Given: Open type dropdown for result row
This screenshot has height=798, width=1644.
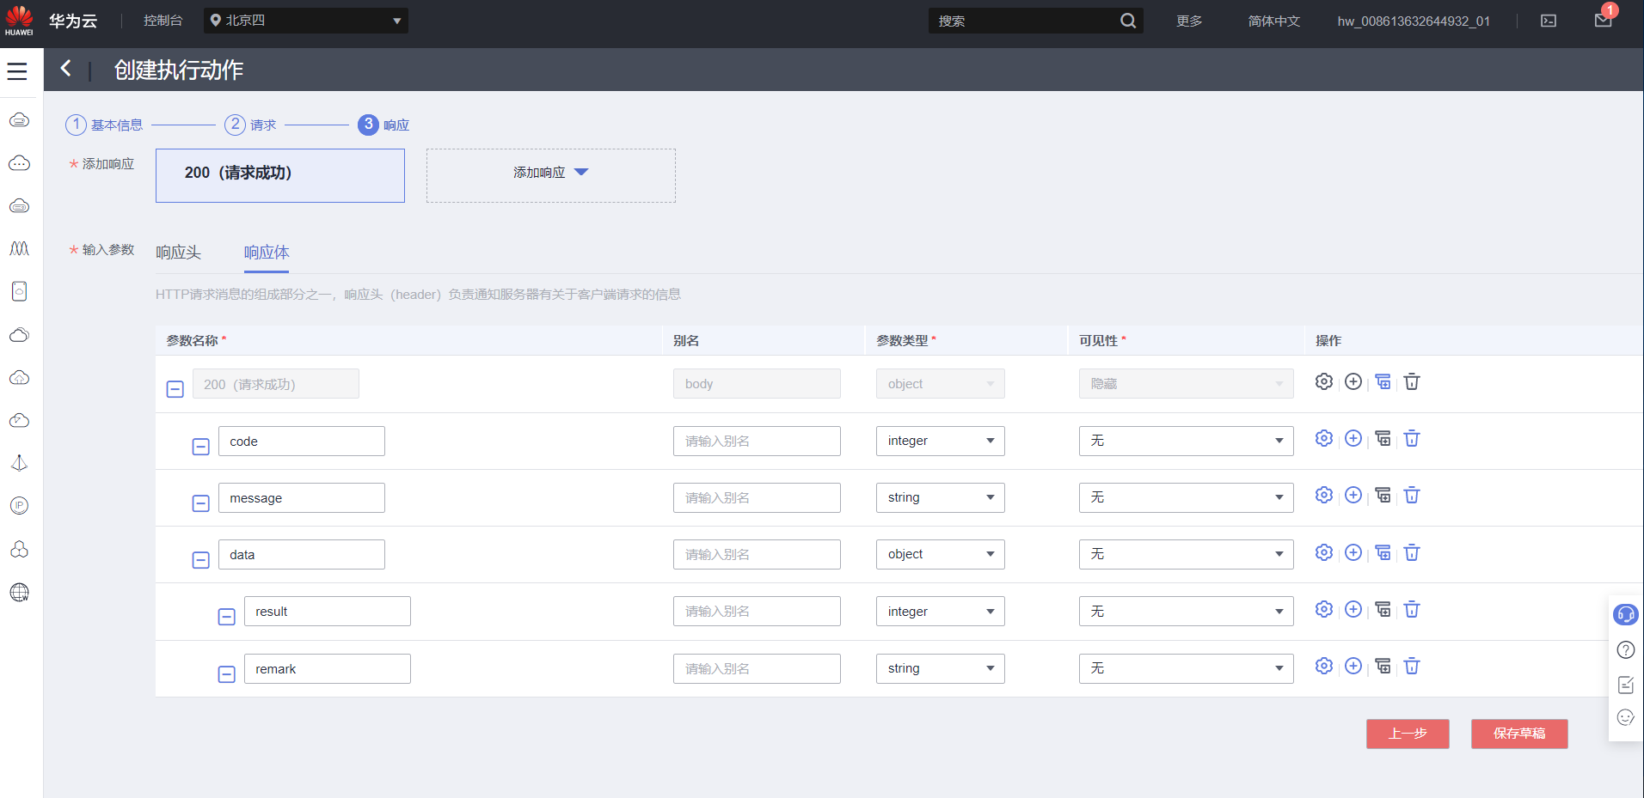Looking at the screenshot, I should [x=940, y=612].
